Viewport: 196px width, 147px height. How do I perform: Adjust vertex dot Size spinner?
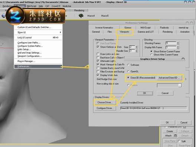(x=137, y=47)
